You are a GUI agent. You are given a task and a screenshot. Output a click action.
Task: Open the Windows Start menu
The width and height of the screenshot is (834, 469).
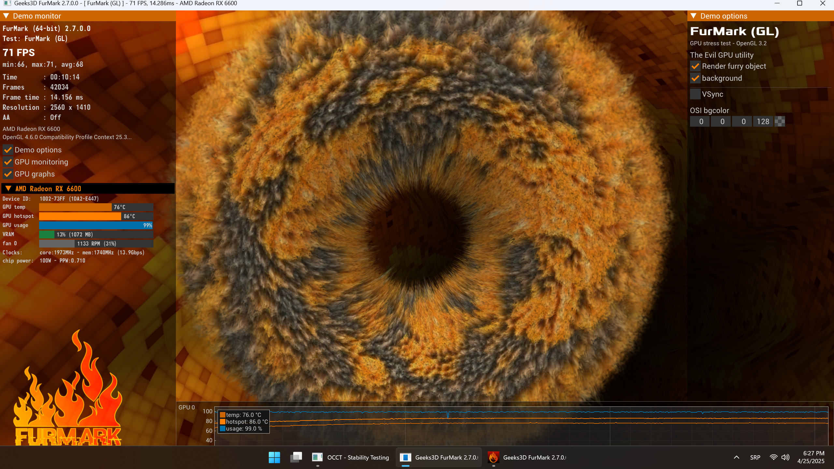[274, 457]
